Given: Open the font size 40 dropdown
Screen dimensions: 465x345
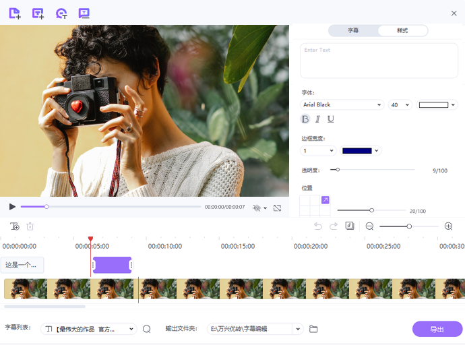Looking at the screenshot, I should click(400, 104).
